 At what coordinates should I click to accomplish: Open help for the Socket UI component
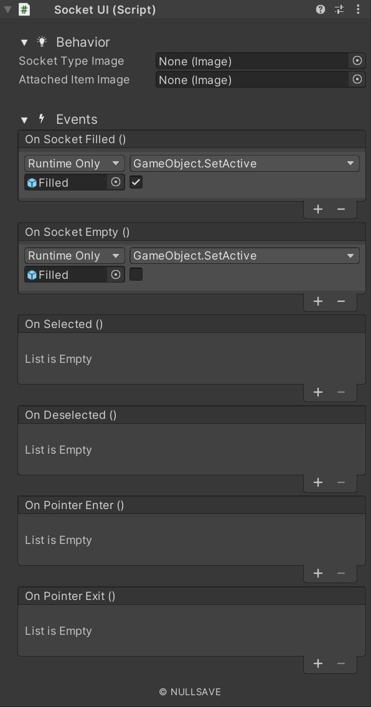pyautogui.click(x=319, y=9)
